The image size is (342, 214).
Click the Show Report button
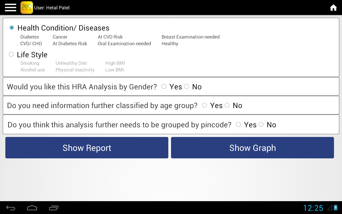tap(87, 148)
